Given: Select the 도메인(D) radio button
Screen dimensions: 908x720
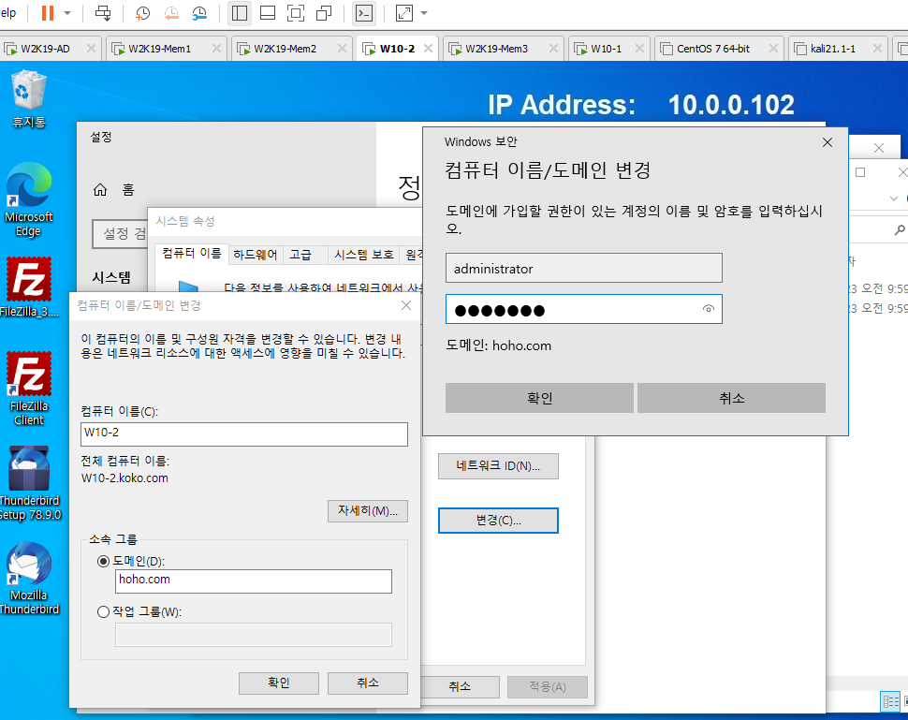Looking at the screenshot, I should [x=103, y=561].
